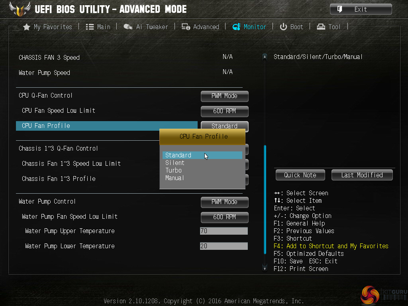
Task: Open Water Pump Fan Speed Low Limit dropdown
Action: point(225,217)
